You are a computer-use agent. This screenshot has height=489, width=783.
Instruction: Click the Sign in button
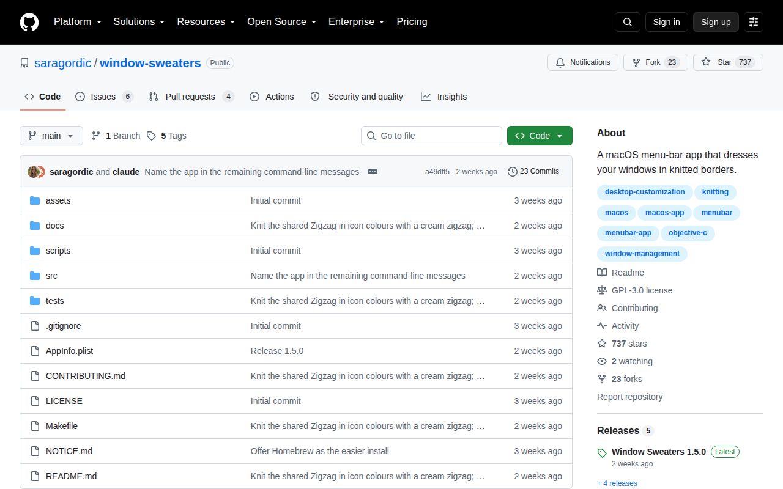click(x=666, y=22)
